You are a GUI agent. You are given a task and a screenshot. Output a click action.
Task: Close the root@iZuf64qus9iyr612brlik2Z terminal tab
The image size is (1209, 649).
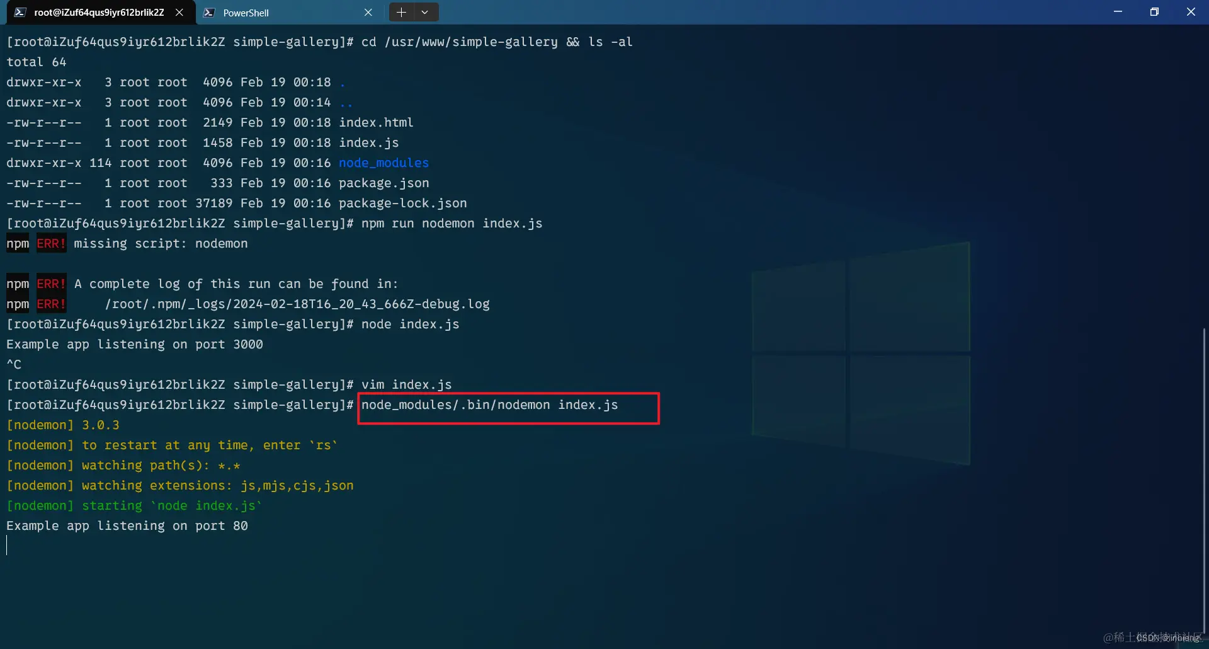pyautogui.click(x=179, y=13)
